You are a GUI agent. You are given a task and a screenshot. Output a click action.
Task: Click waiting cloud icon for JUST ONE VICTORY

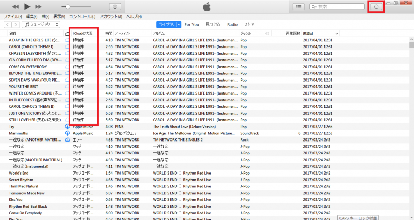(x=67, y=113)
